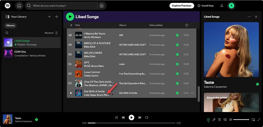Sort by duration clock column header
This screenshot has width=263, height=127.
[x=187, y=25]
